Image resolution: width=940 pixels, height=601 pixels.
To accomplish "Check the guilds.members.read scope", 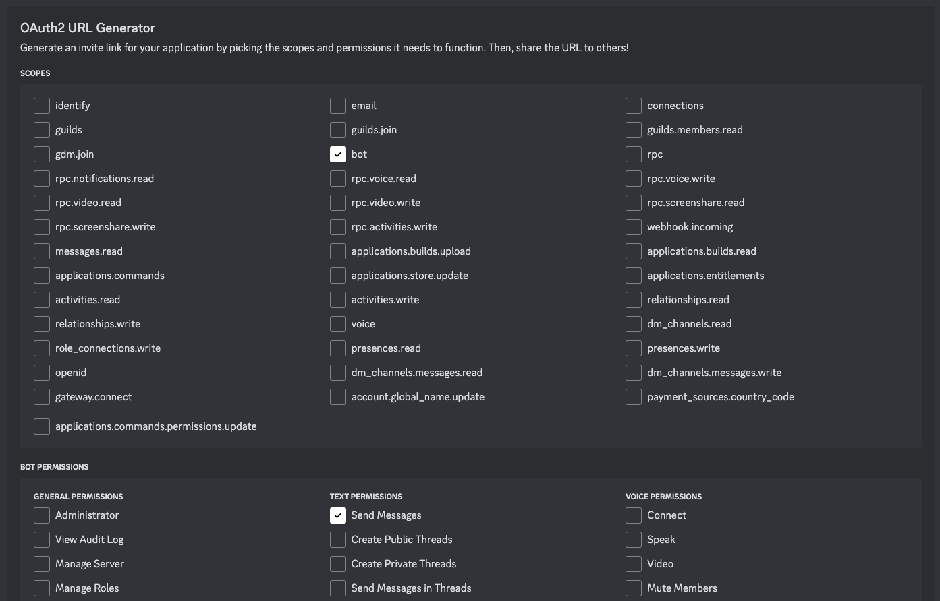I will pyautogui.click(x=634, y=130).
